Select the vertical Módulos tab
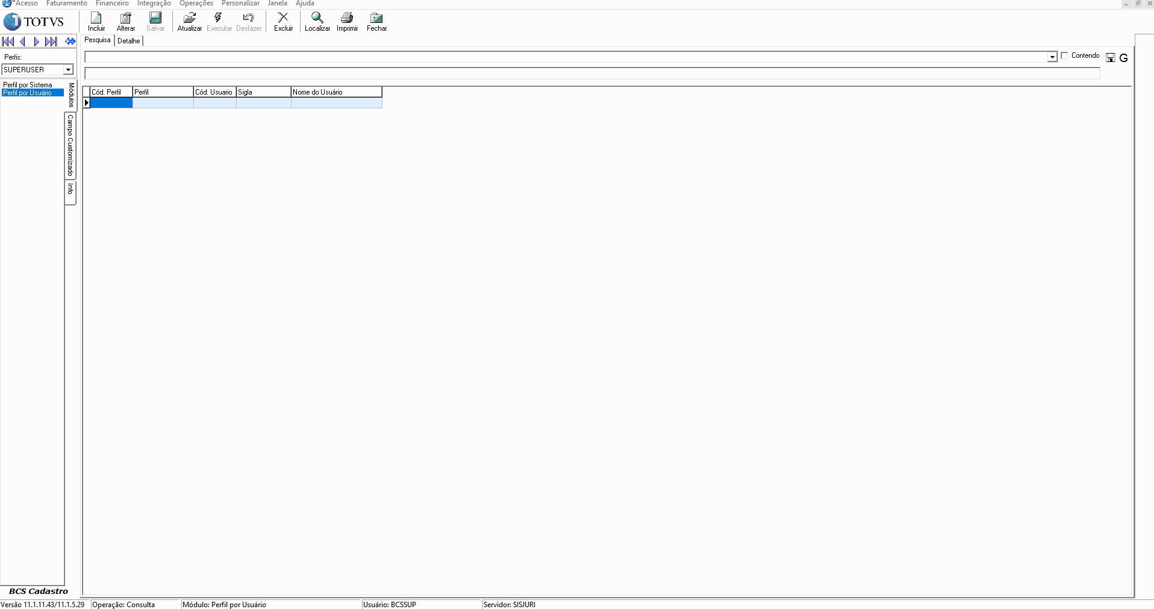Screen dimensions: 1154x609 [71, 95]
